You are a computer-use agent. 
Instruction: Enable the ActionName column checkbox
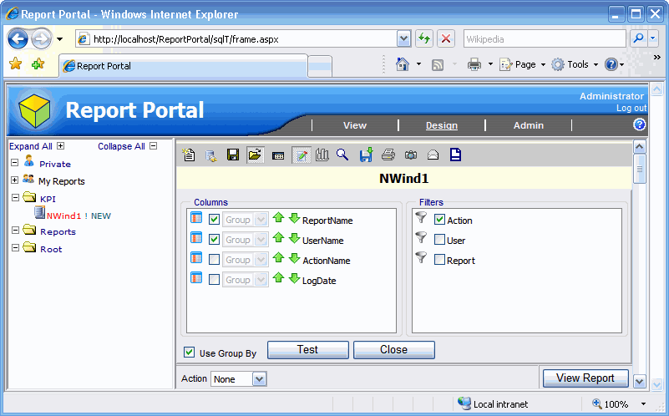(x=214, y=260)
